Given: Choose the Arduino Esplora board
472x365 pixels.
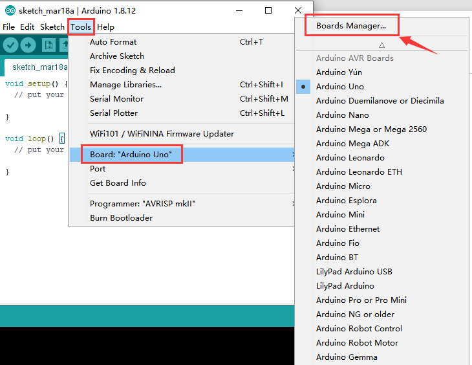Looking at the screenshot, I should tap(381, 201).
